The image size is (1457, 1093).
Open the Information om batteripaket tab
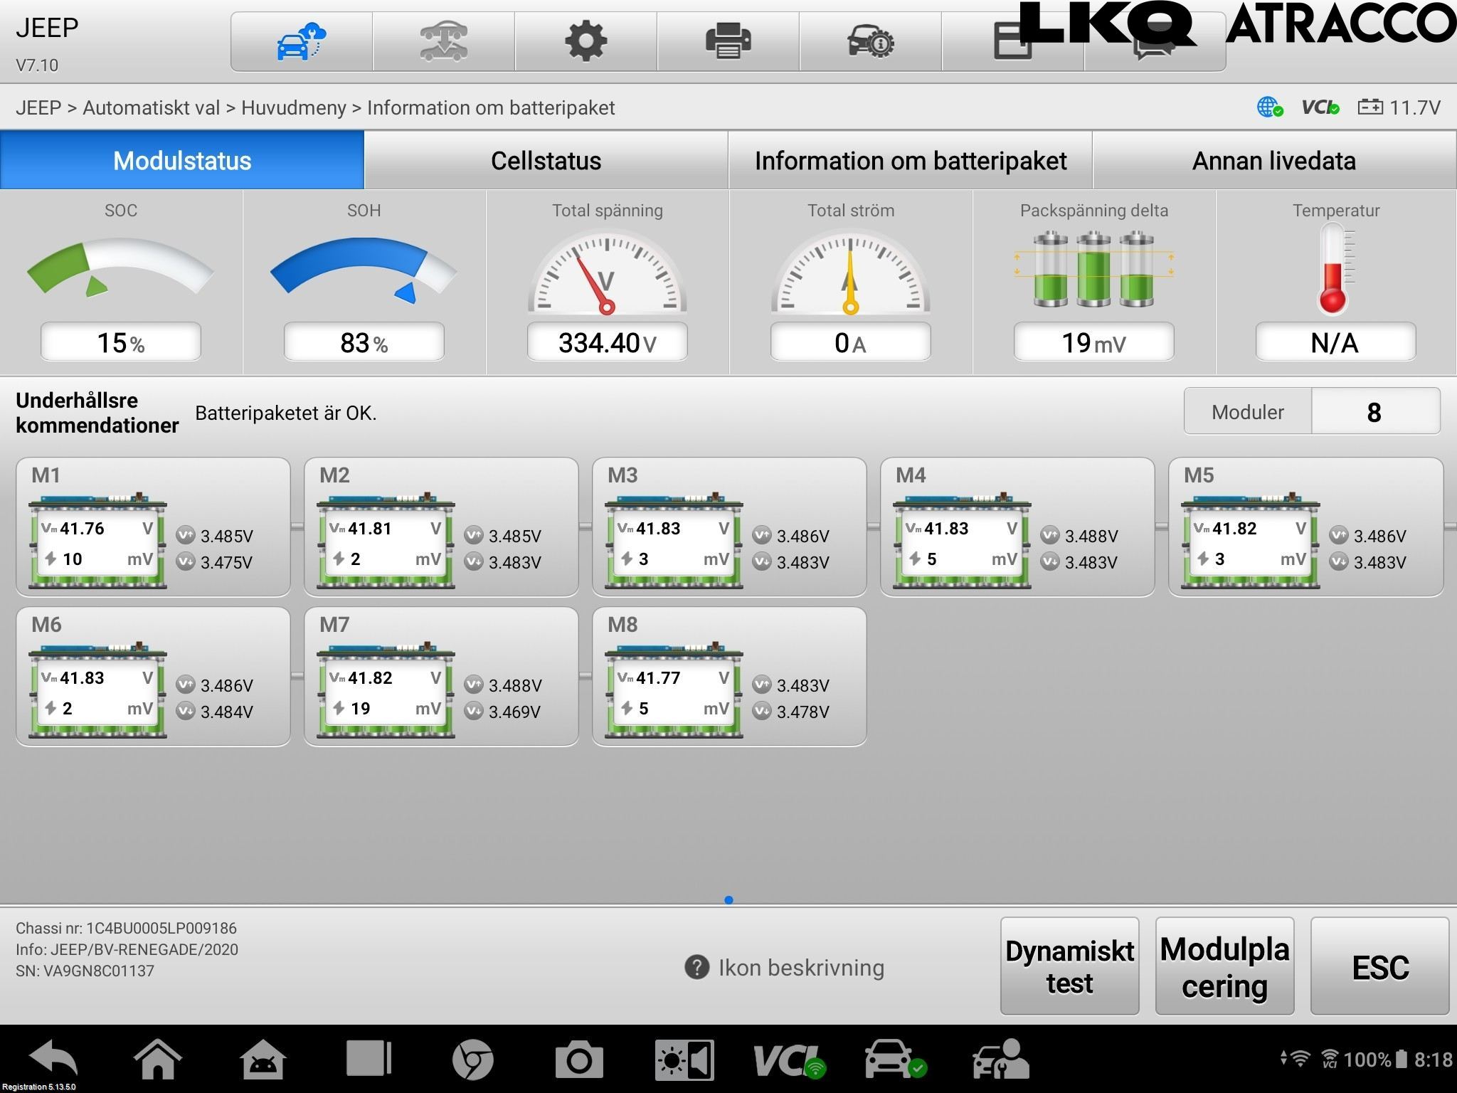(911, 160)
